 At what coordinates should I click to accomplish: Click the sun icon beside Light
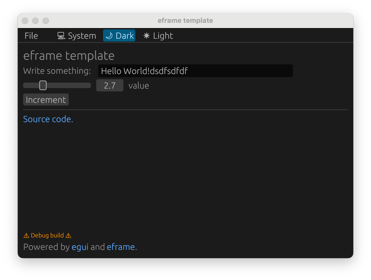[147, 36]
